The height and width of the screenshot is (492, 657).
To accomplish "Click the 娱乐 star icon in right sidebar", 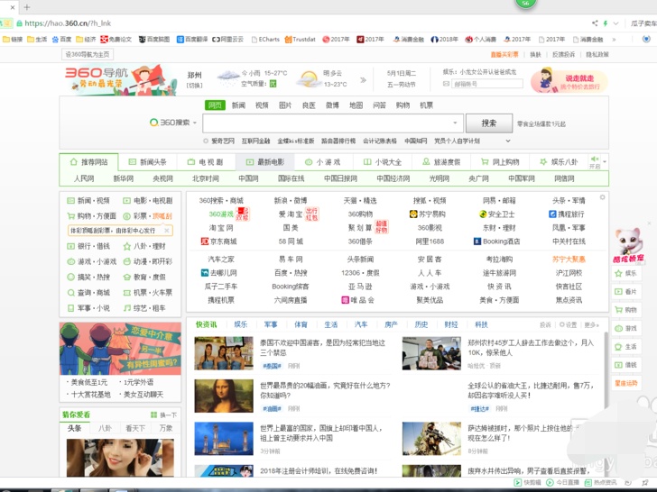I will [x=626, y=273].
